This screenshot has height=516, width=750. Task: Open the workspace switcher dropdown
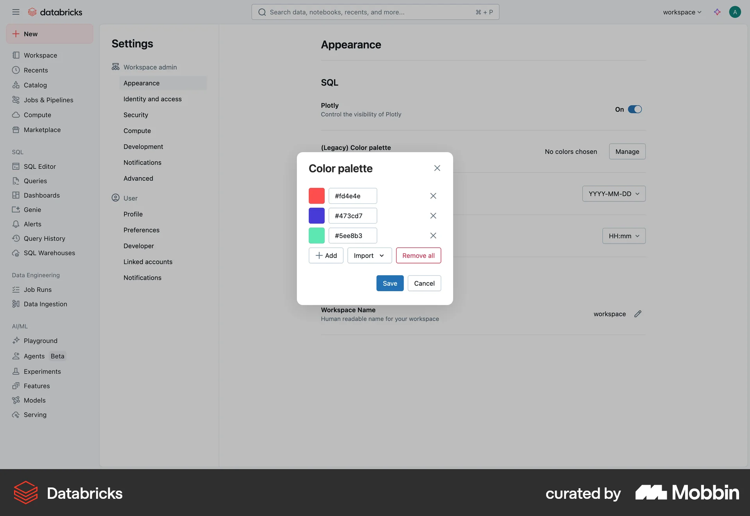point(682,12)
